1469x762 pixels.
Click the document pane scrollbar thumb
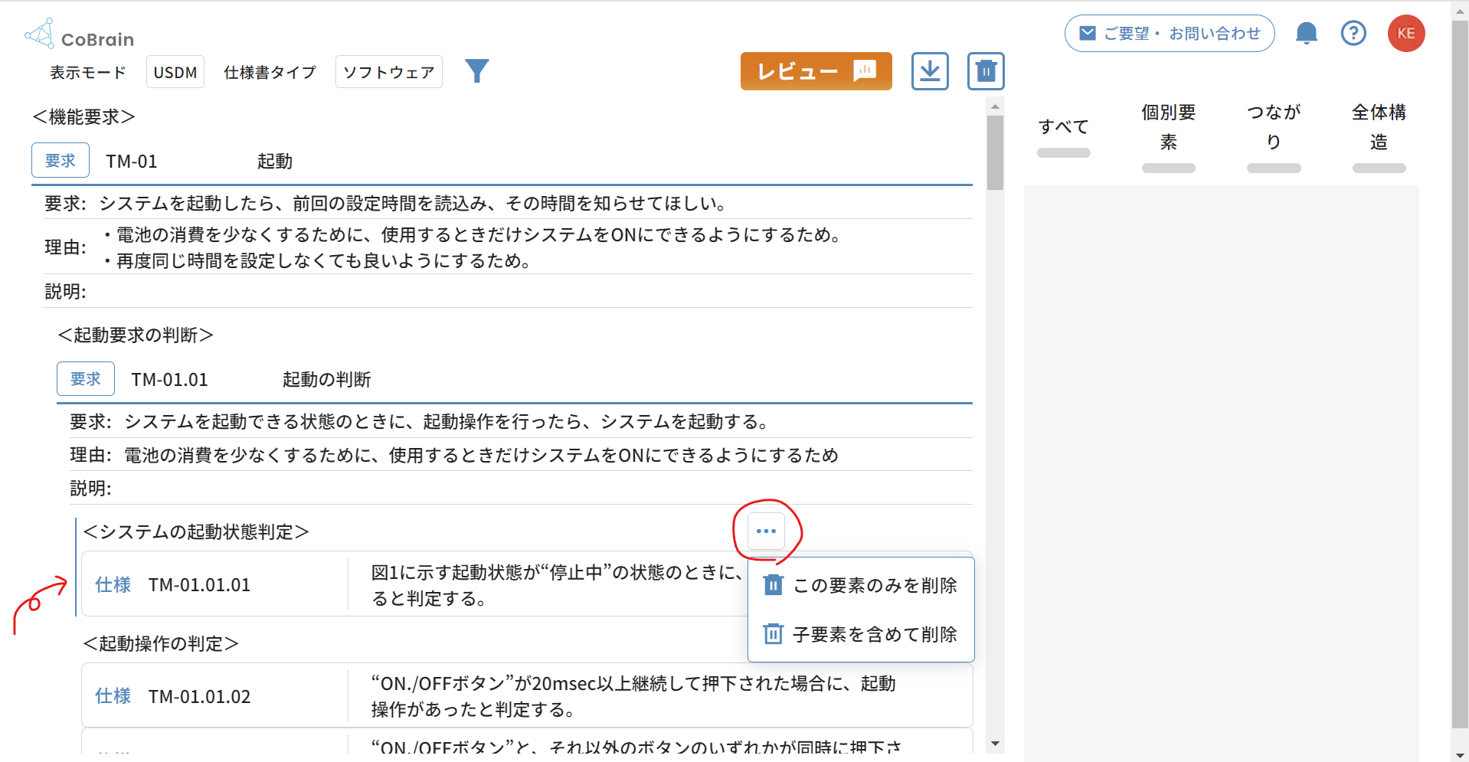coord(995,152)
